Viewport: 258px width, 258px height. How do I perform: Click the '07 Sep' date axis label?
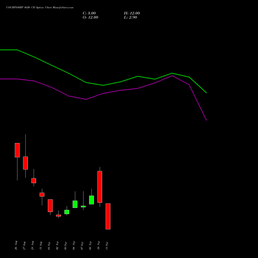click(x=82, y=246)
